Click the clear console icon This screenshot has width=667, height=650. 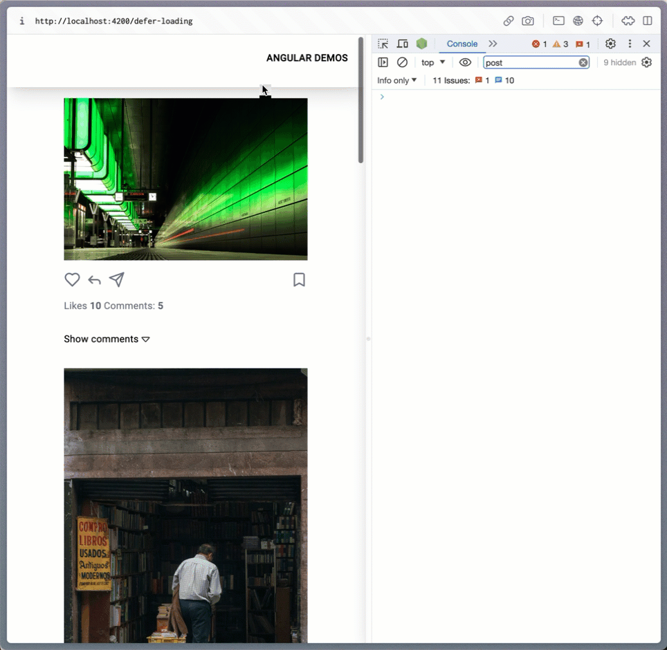click(x=402, y=62)
